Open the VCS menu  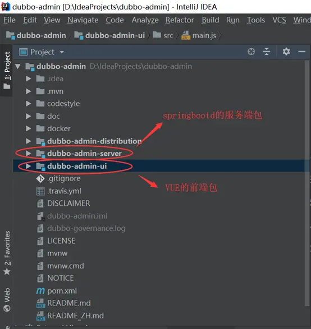point(279,20)
